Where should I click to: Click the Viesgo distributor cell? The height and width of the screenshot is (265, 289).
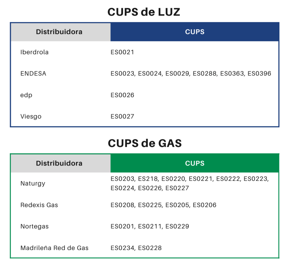coord(31,116)
